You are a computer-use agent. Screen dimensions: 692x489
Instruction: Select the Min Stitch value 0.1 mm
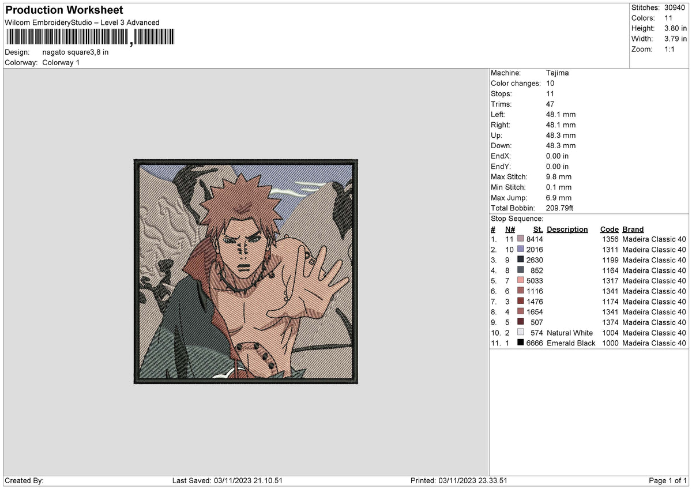pyautogui.click(x=559, y=187)
